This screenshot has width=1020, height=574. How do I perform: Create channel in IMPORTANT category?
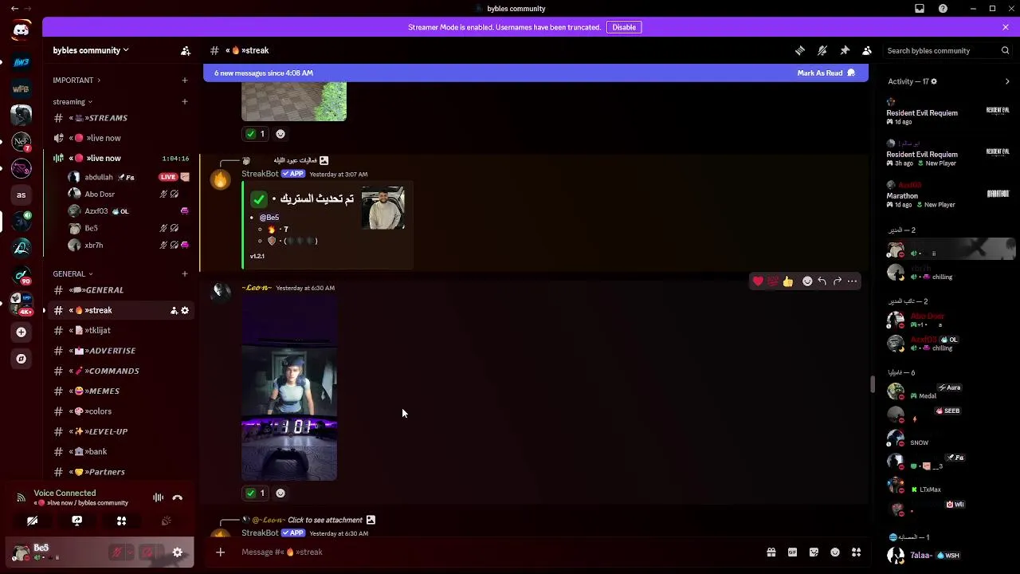tap(185, 80)
